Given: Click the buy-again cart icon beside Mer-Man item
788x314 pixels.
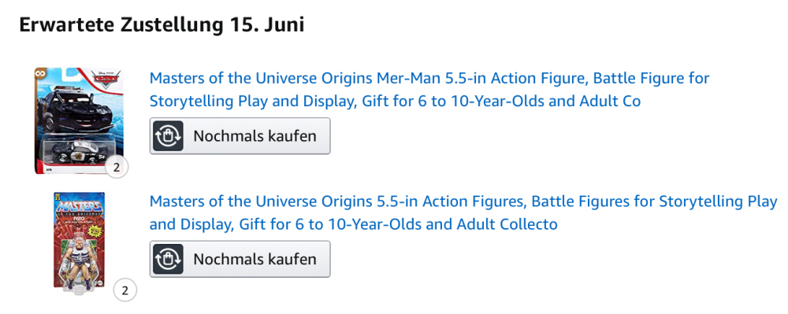Looking at the screenshot, I should click(x=168, y=136).
